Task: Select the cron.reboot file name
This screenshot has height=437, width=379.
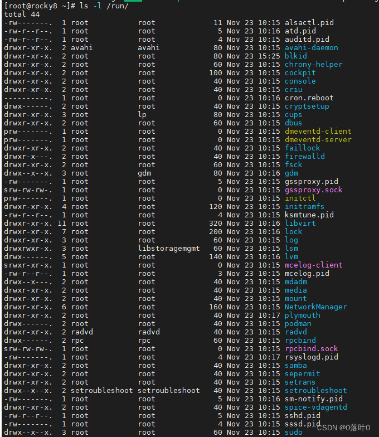Action: click(x=309, y=98)
